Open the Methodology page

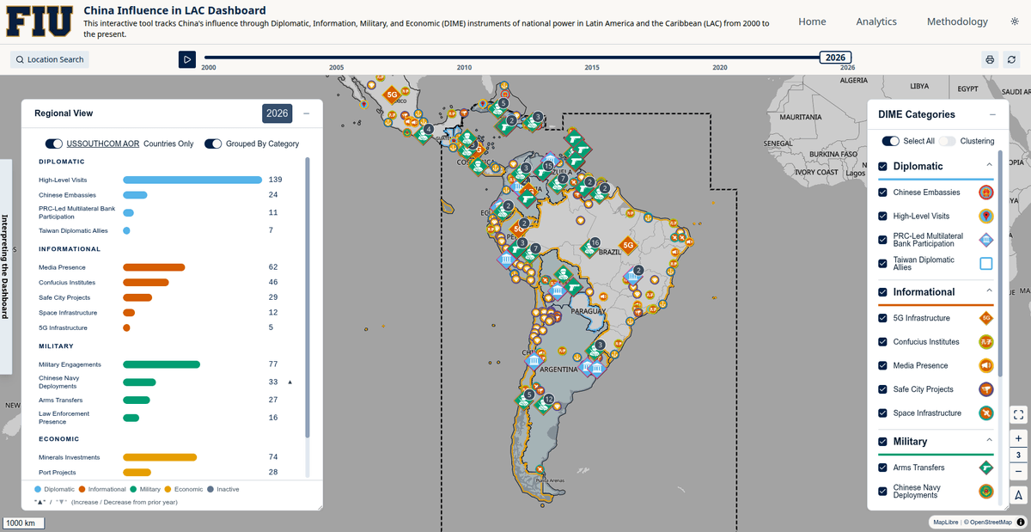coord(957,21)
